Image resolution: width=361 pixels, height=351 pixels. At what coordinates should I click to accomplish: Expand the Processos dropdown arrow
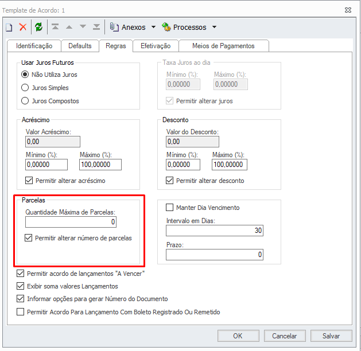[214, 27]
